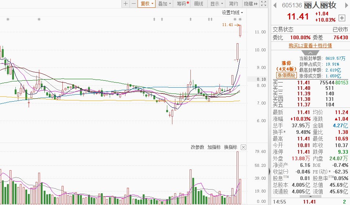This screenshot has height=205, width=350.
Task: Click the 涨停成交额 value 1.659亿
Action: tap(333, 76)
